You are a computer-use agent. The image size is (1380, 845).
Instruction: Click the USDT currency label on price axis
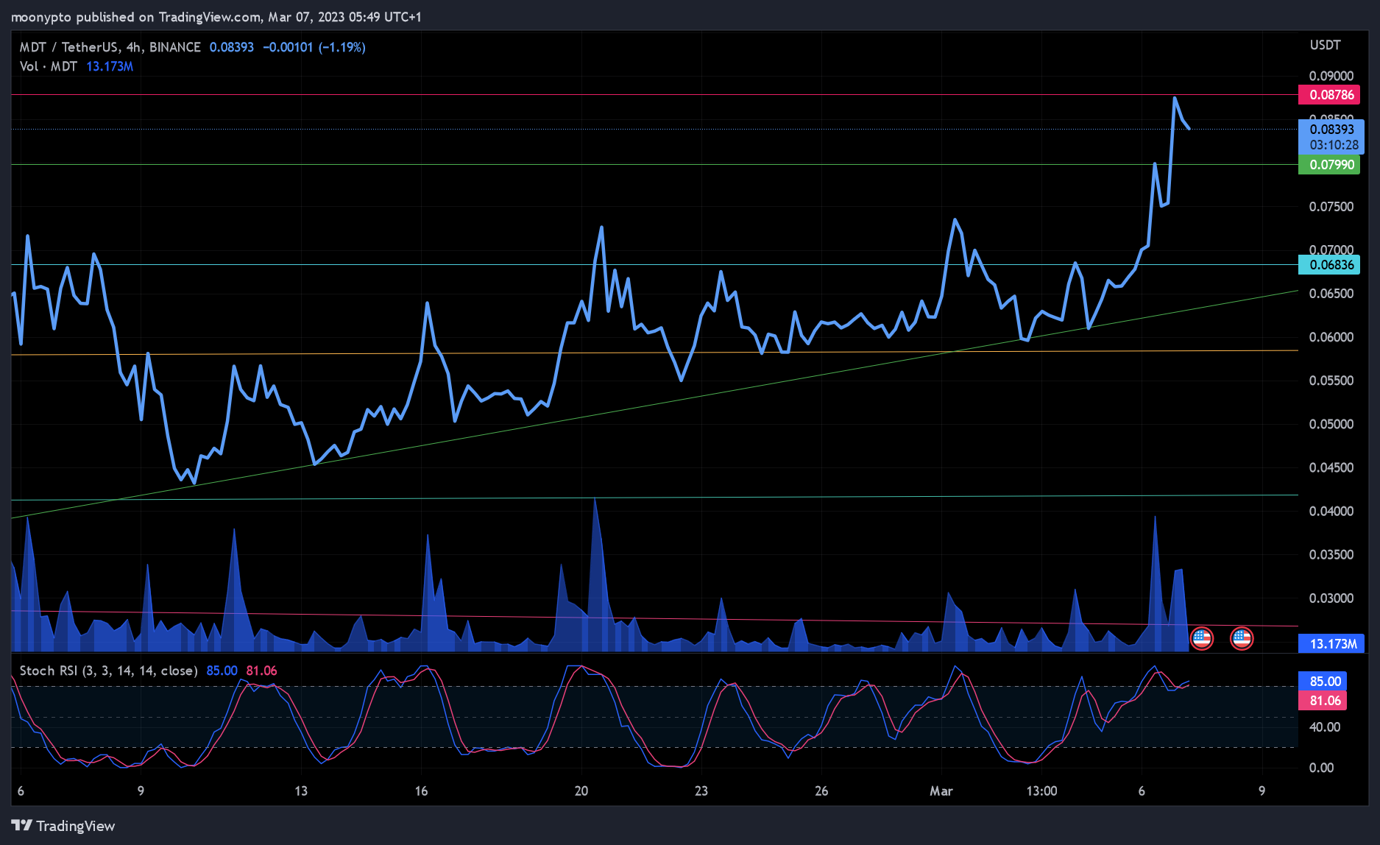(1325, 45)
